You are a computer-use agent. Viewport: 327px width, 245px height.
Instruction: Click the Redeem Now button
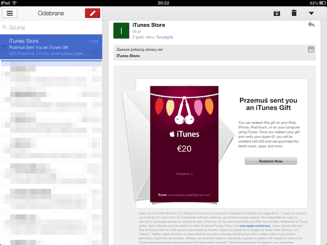[271, 161]
